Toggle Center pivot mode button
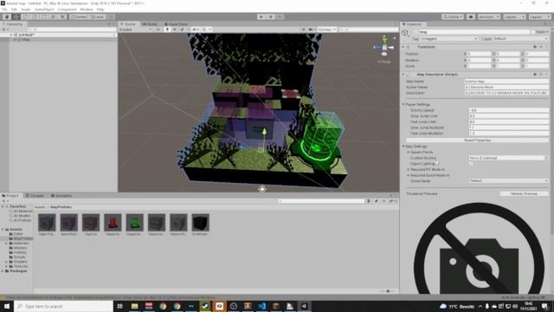Image resolution: width=554 pixels, height=312 pixels. click(79, 16)
